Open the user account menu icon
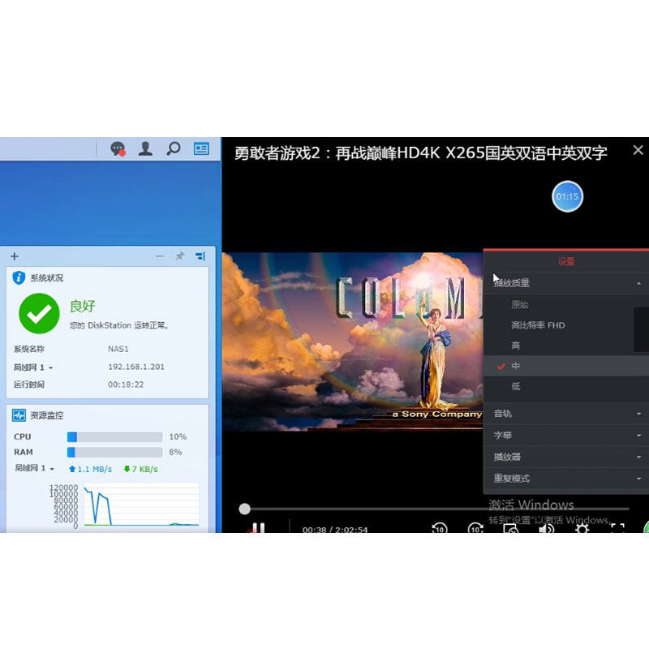649x649 pixels. pyautogui.click(x=145, y=148)
